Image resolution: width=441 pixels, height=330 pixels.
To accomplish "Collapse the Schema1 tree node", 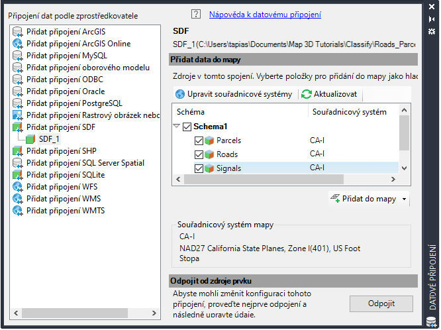I will [177, 127].
